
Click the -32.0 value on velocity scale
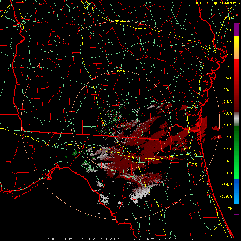(227, 137)
